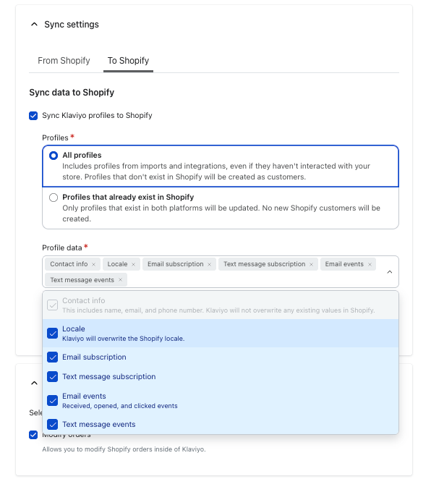Remove the Text message subscription tag

click(x=312, y=265)
